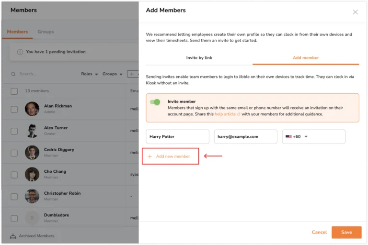The image size is (368, 245).
Task: Check the box next to Alex Turner
Action: (14, 131)
